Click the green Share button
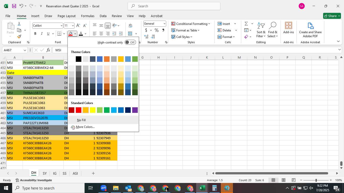 click(332, 16)
